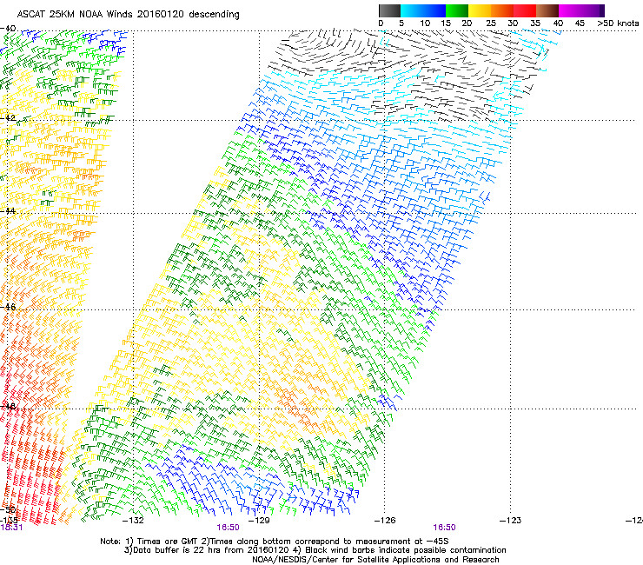Click the -48 latitude axis label
Image resolution: width=643 pixels, height=565 pixels.
tap(8, 406)
